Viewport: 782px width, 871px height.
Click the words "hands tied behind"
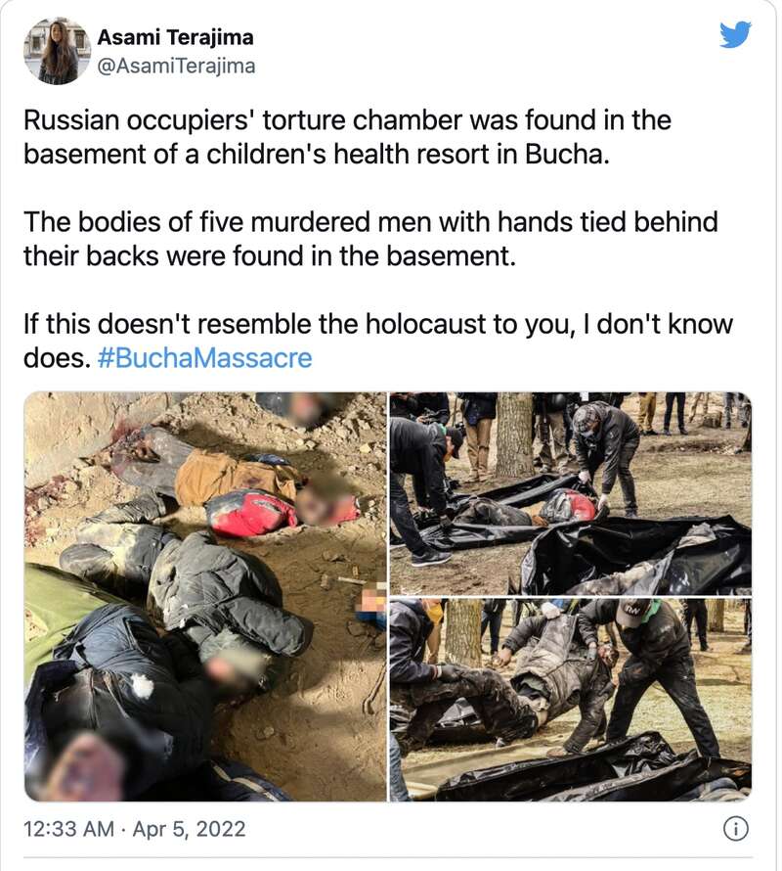pos(607,222)
